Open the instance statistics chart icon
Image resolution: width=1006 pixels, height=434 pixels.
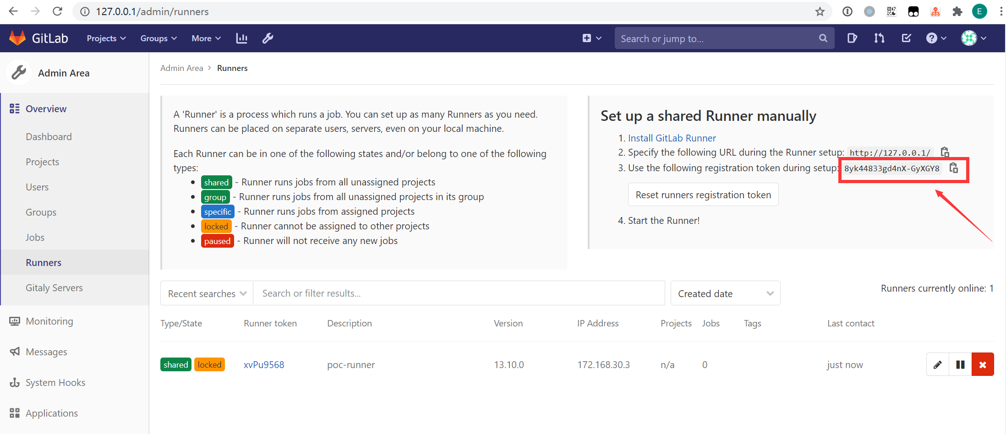[x=241, y=38]
